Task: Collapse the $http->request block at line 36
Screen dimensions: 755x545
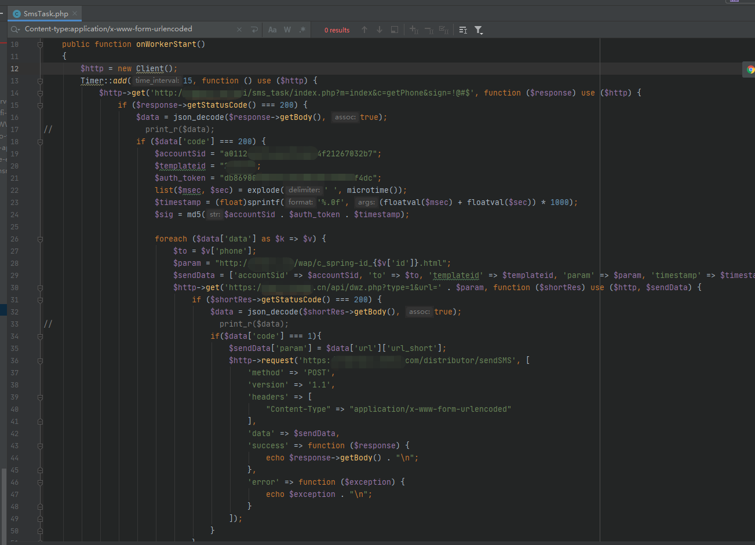Action: 40,360
